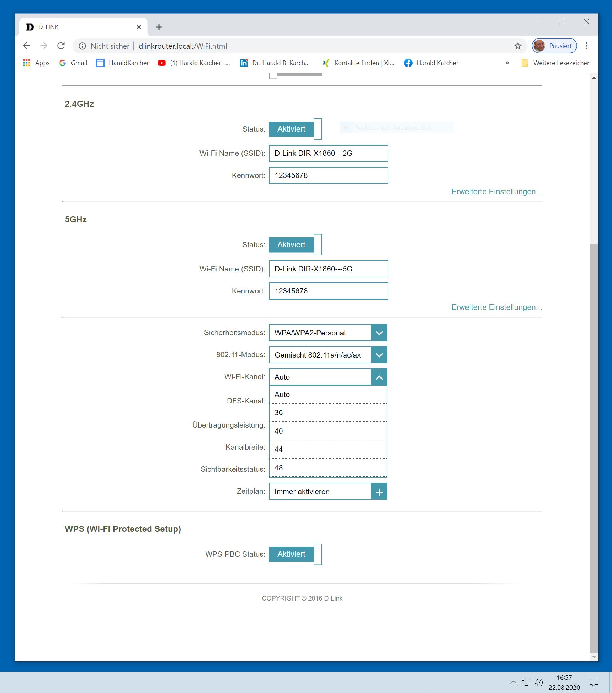Click the page scrollbar thumb
The height and width of the screenshot is (693, 612).
(594, 448)
